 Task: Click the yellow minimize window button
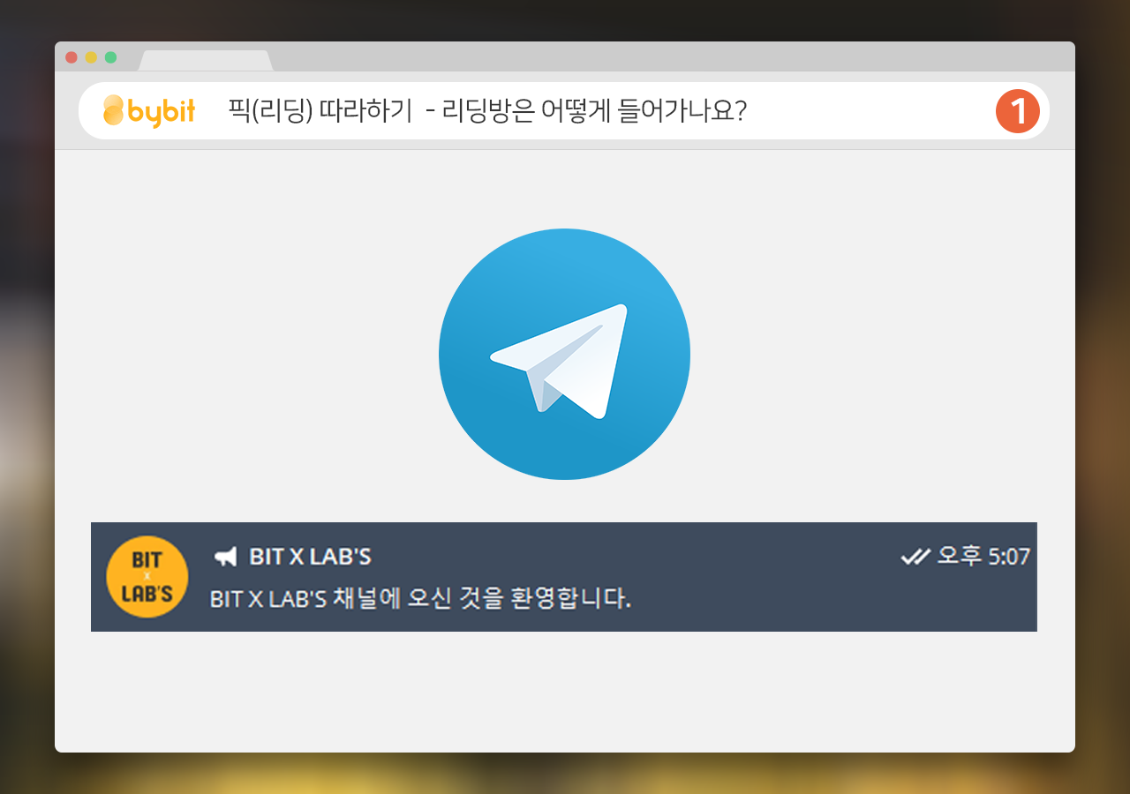pos(91,57)
